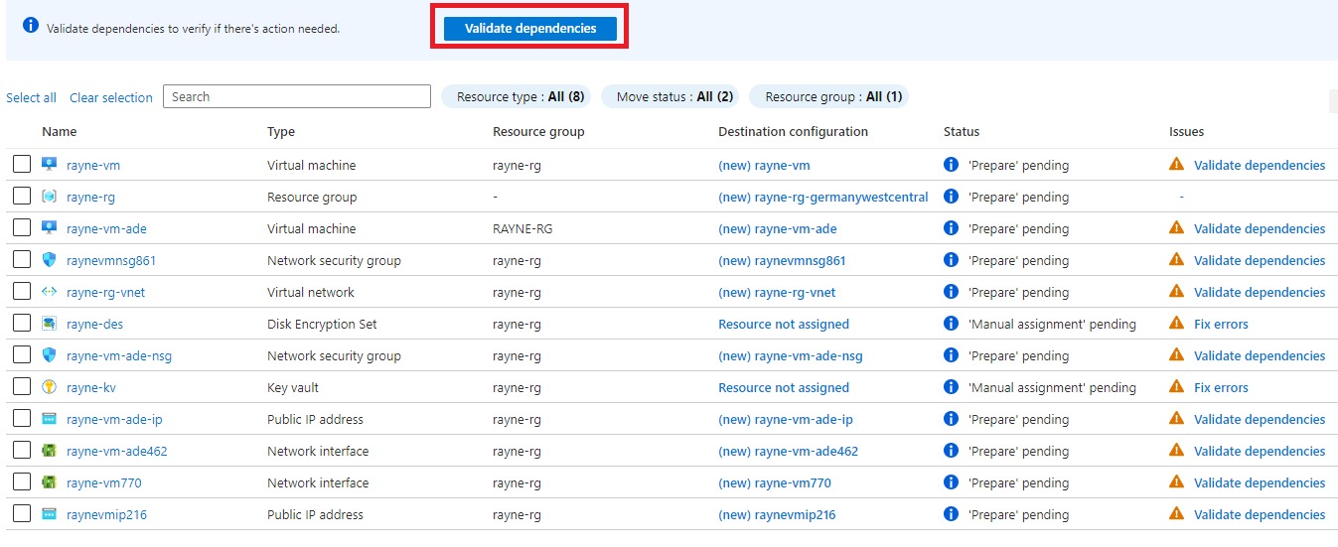This screenshot has height=547, width=1338.
Task: Click the info icon in the rayne-kv status cell
Action: tap(951, 387)
